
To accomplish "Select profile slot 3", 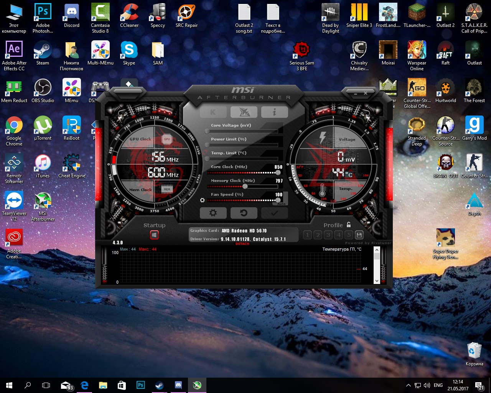I will (328, 235).
